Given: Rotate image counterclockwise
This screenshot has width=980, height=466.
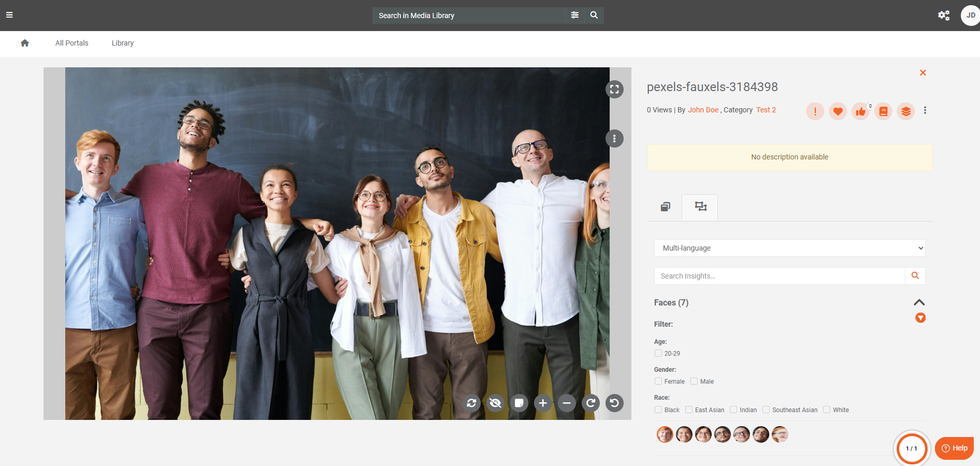Looking at the screenshot, I should [x=614, y=403].
